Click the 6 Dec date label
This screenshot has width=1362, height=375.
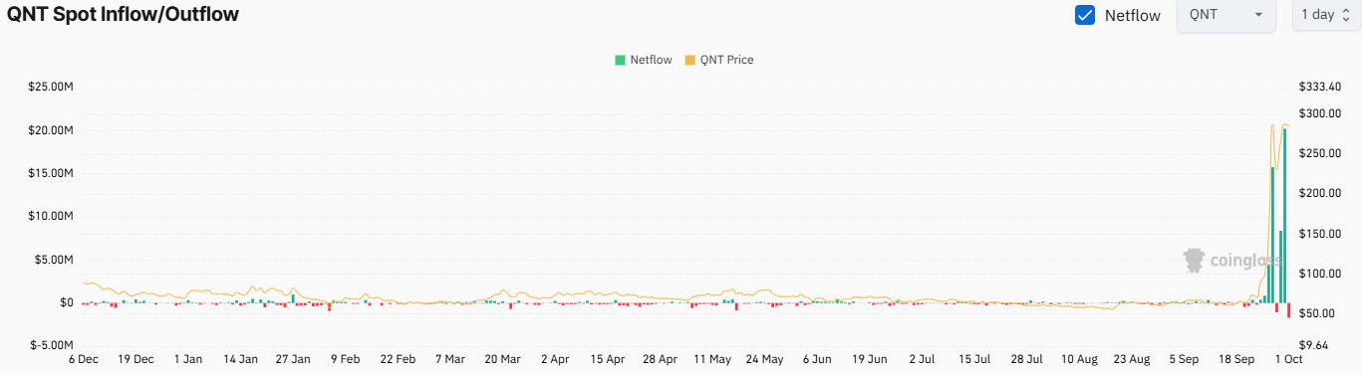point(83,359)
